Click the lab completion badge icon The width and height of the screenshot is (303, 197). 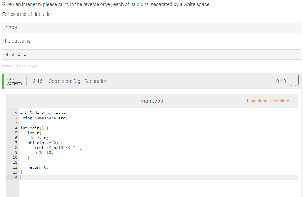point(293,81)
